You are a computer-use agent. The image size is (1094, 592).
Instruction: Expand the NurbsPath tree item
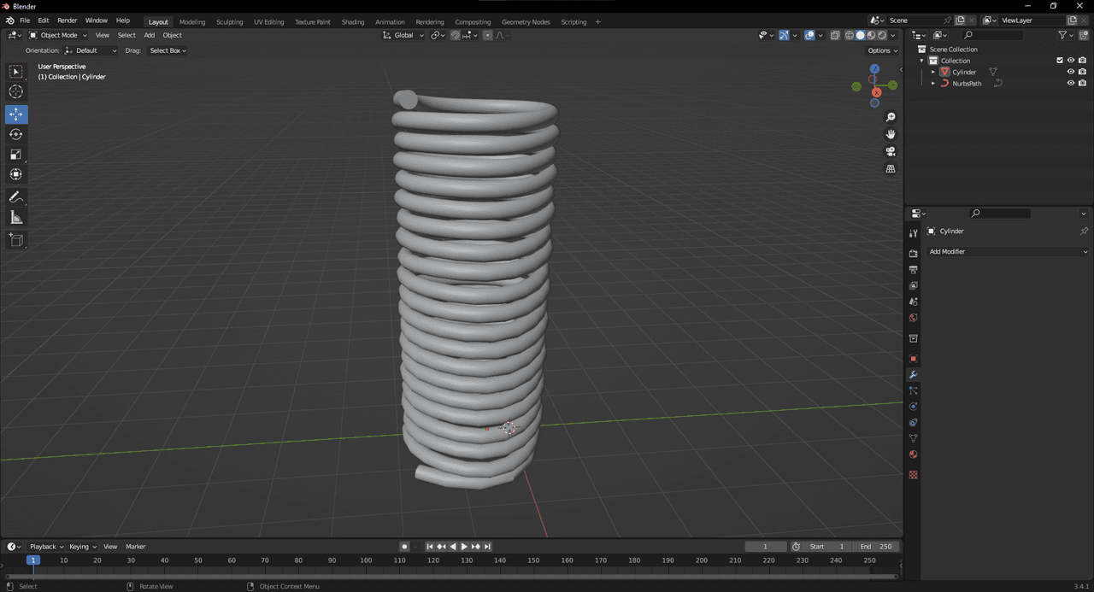933,84
